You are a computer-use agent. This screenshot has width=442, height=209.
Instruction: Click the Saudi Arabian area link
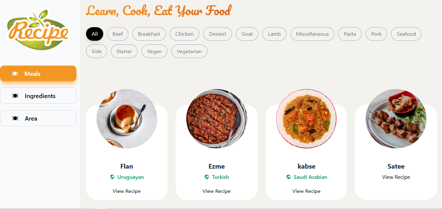pos(310,177)
